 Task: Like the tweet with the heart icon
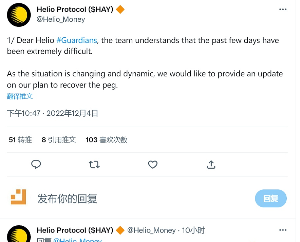tap(152, 165)
